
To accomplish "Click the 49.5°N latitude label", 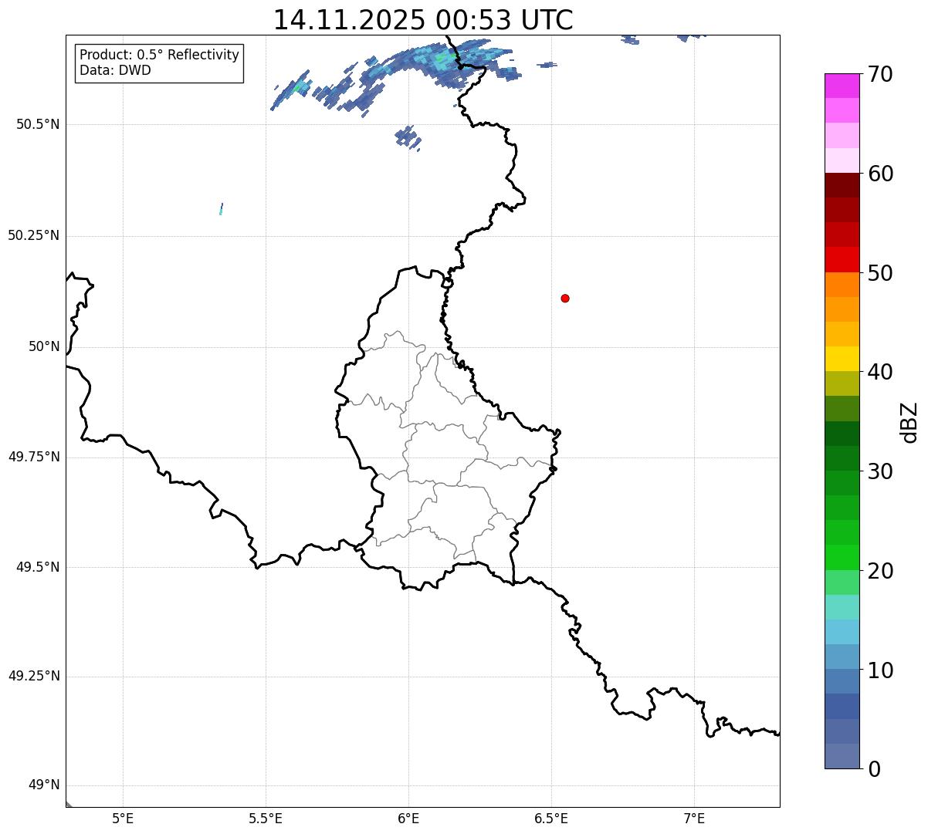I will coord(38,567).
